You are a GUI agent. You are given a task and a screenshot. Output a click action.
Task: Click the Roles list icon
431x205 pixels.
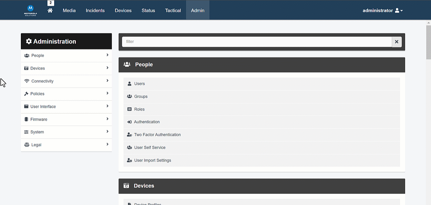point(129,109)
